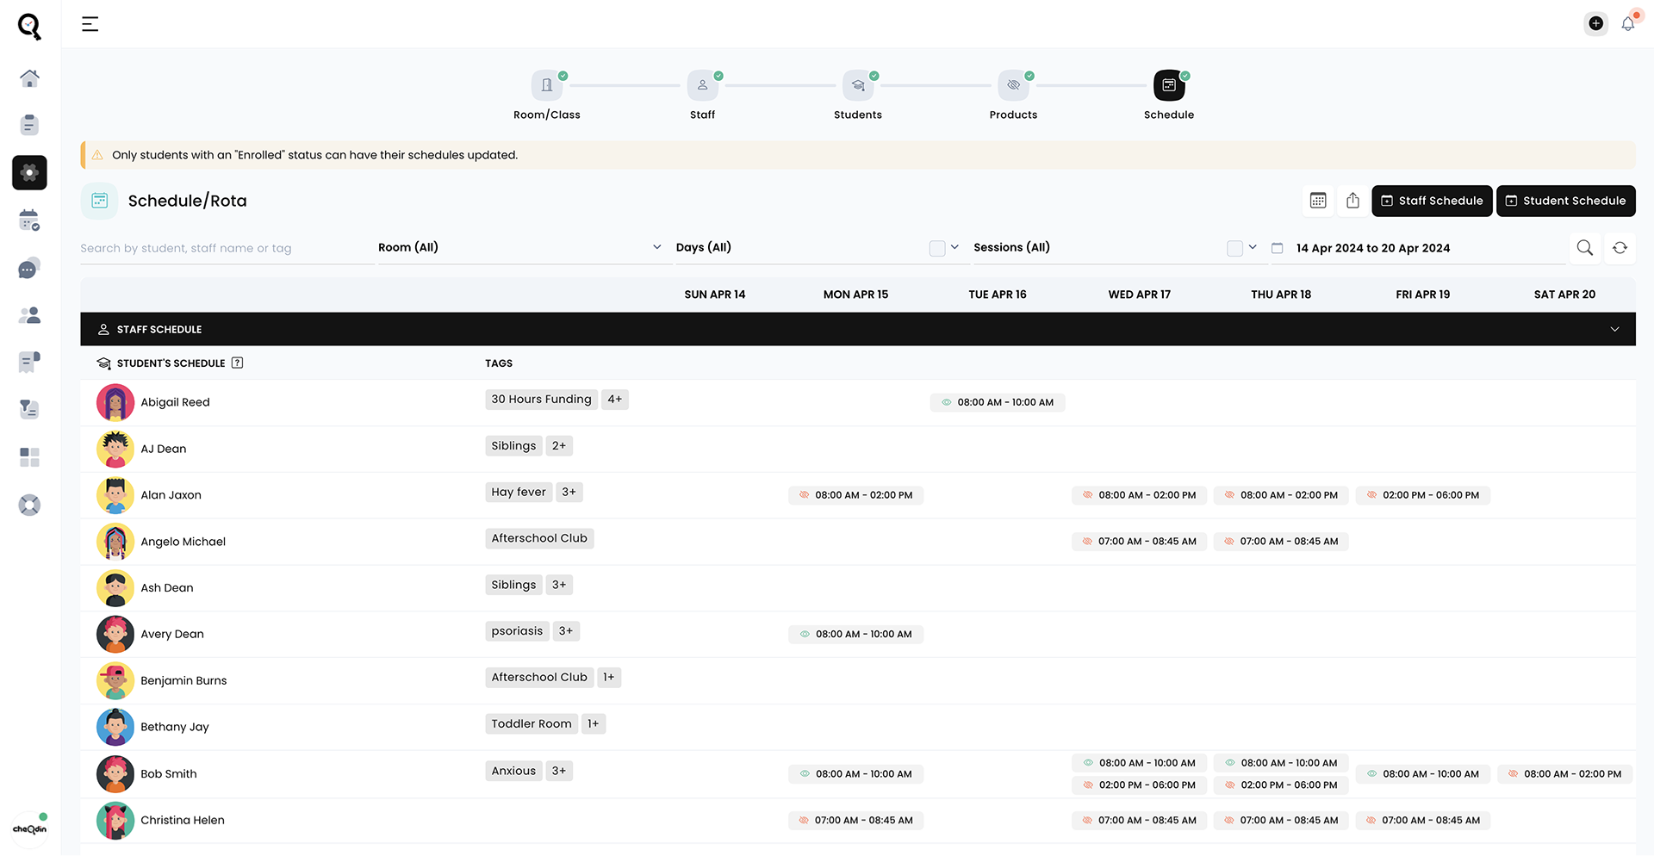This screenshot has height=856, width=1654.
Task: Open Christina Helen's Monday 07:00-08:45 session
Action: (855, 821)
